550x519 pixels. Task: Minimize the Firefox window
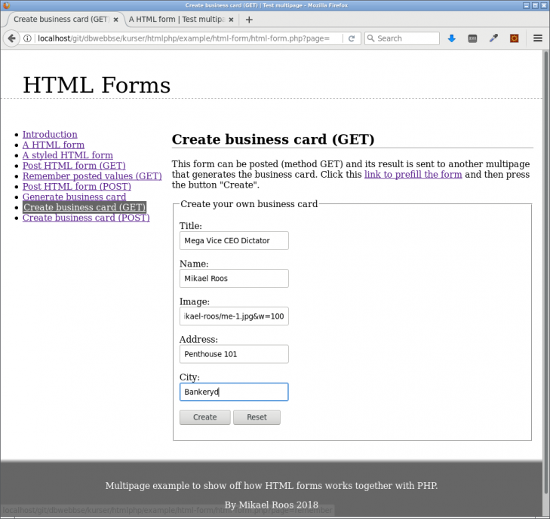click(526, 5)
